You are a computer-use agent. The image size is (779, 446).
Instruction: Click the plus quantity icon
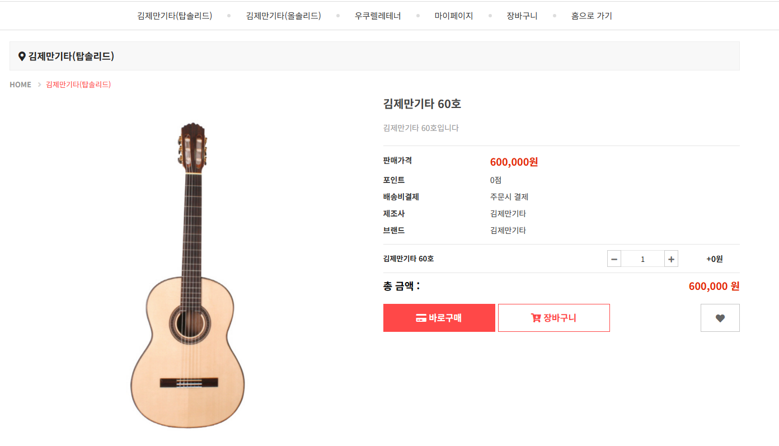[671, 259]
